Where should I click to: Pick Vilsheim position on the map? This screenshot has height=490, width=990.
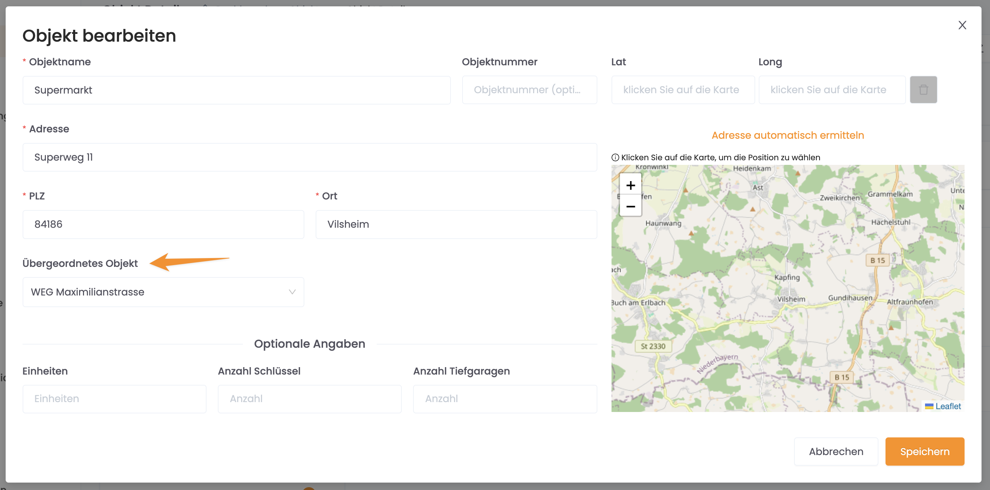click(x=791, y=299)
